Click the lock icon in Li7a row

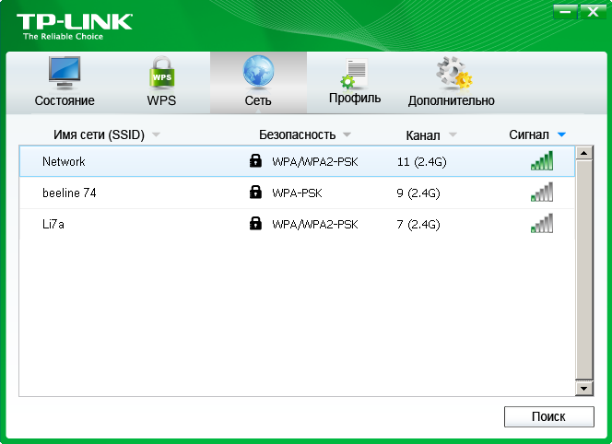click(x=255, y=223)
